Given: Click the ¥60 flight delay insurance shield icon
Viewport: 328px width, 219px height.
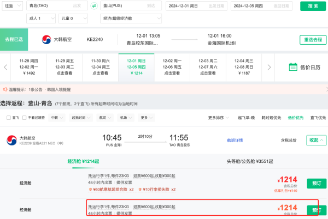Looking at the screenshot, I should [x=90, y=190].
